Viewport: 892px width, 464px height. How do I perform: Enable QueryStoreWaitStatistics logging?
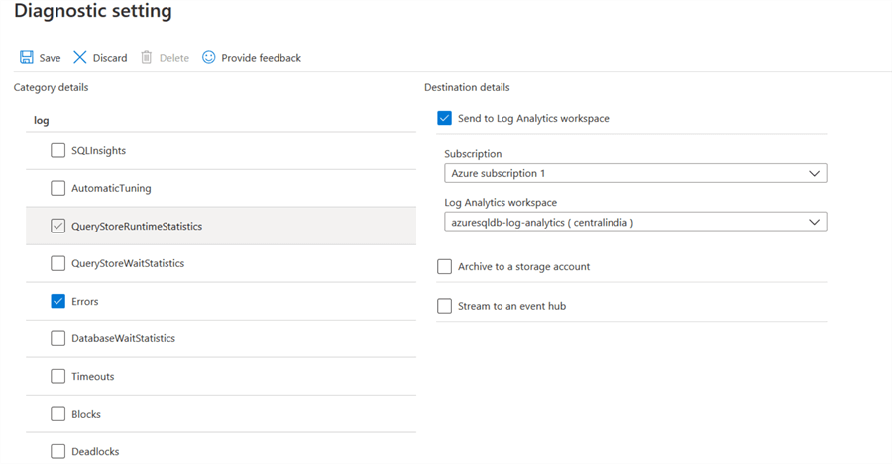coord(58,263)
